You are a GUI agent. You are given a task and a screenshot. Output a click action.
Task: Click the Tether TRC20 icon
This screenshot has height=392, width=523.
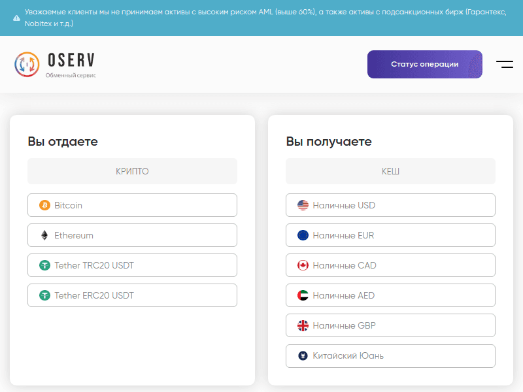coord(44,265)
